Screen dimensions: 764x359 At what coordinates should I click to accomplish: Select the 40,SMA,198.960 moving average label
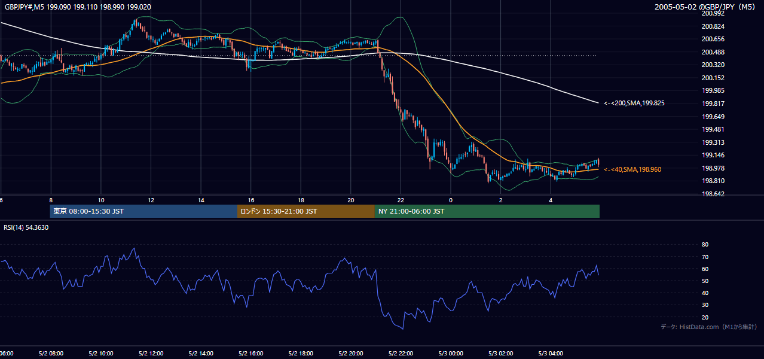click(632, 170)
